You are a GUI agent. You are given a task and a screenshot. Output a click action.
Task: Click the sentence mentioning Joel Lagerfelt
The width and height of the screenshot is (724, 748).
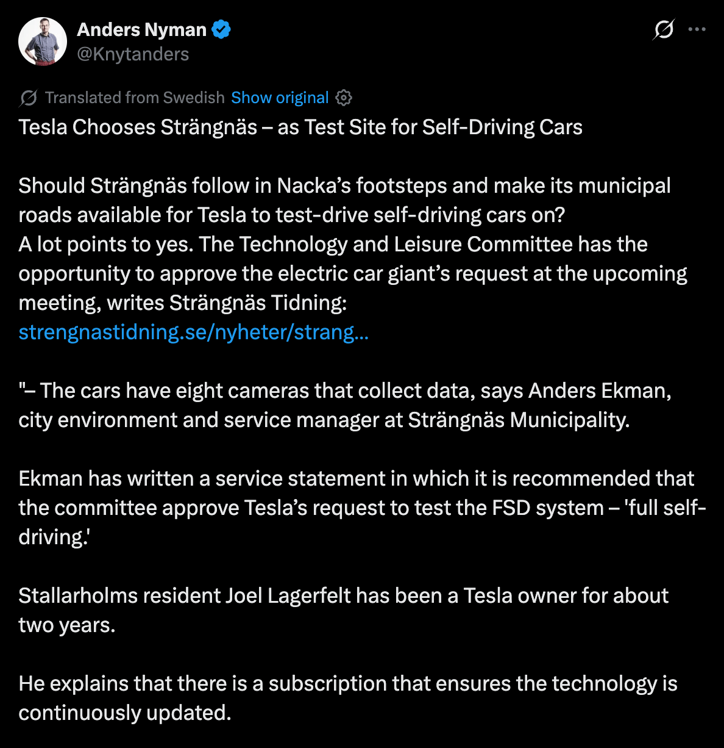click(x=343, y=595)
